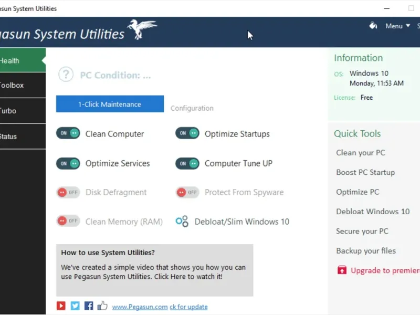Click the red upgrade shopping bag icon
420x315 pixels.
342,270
